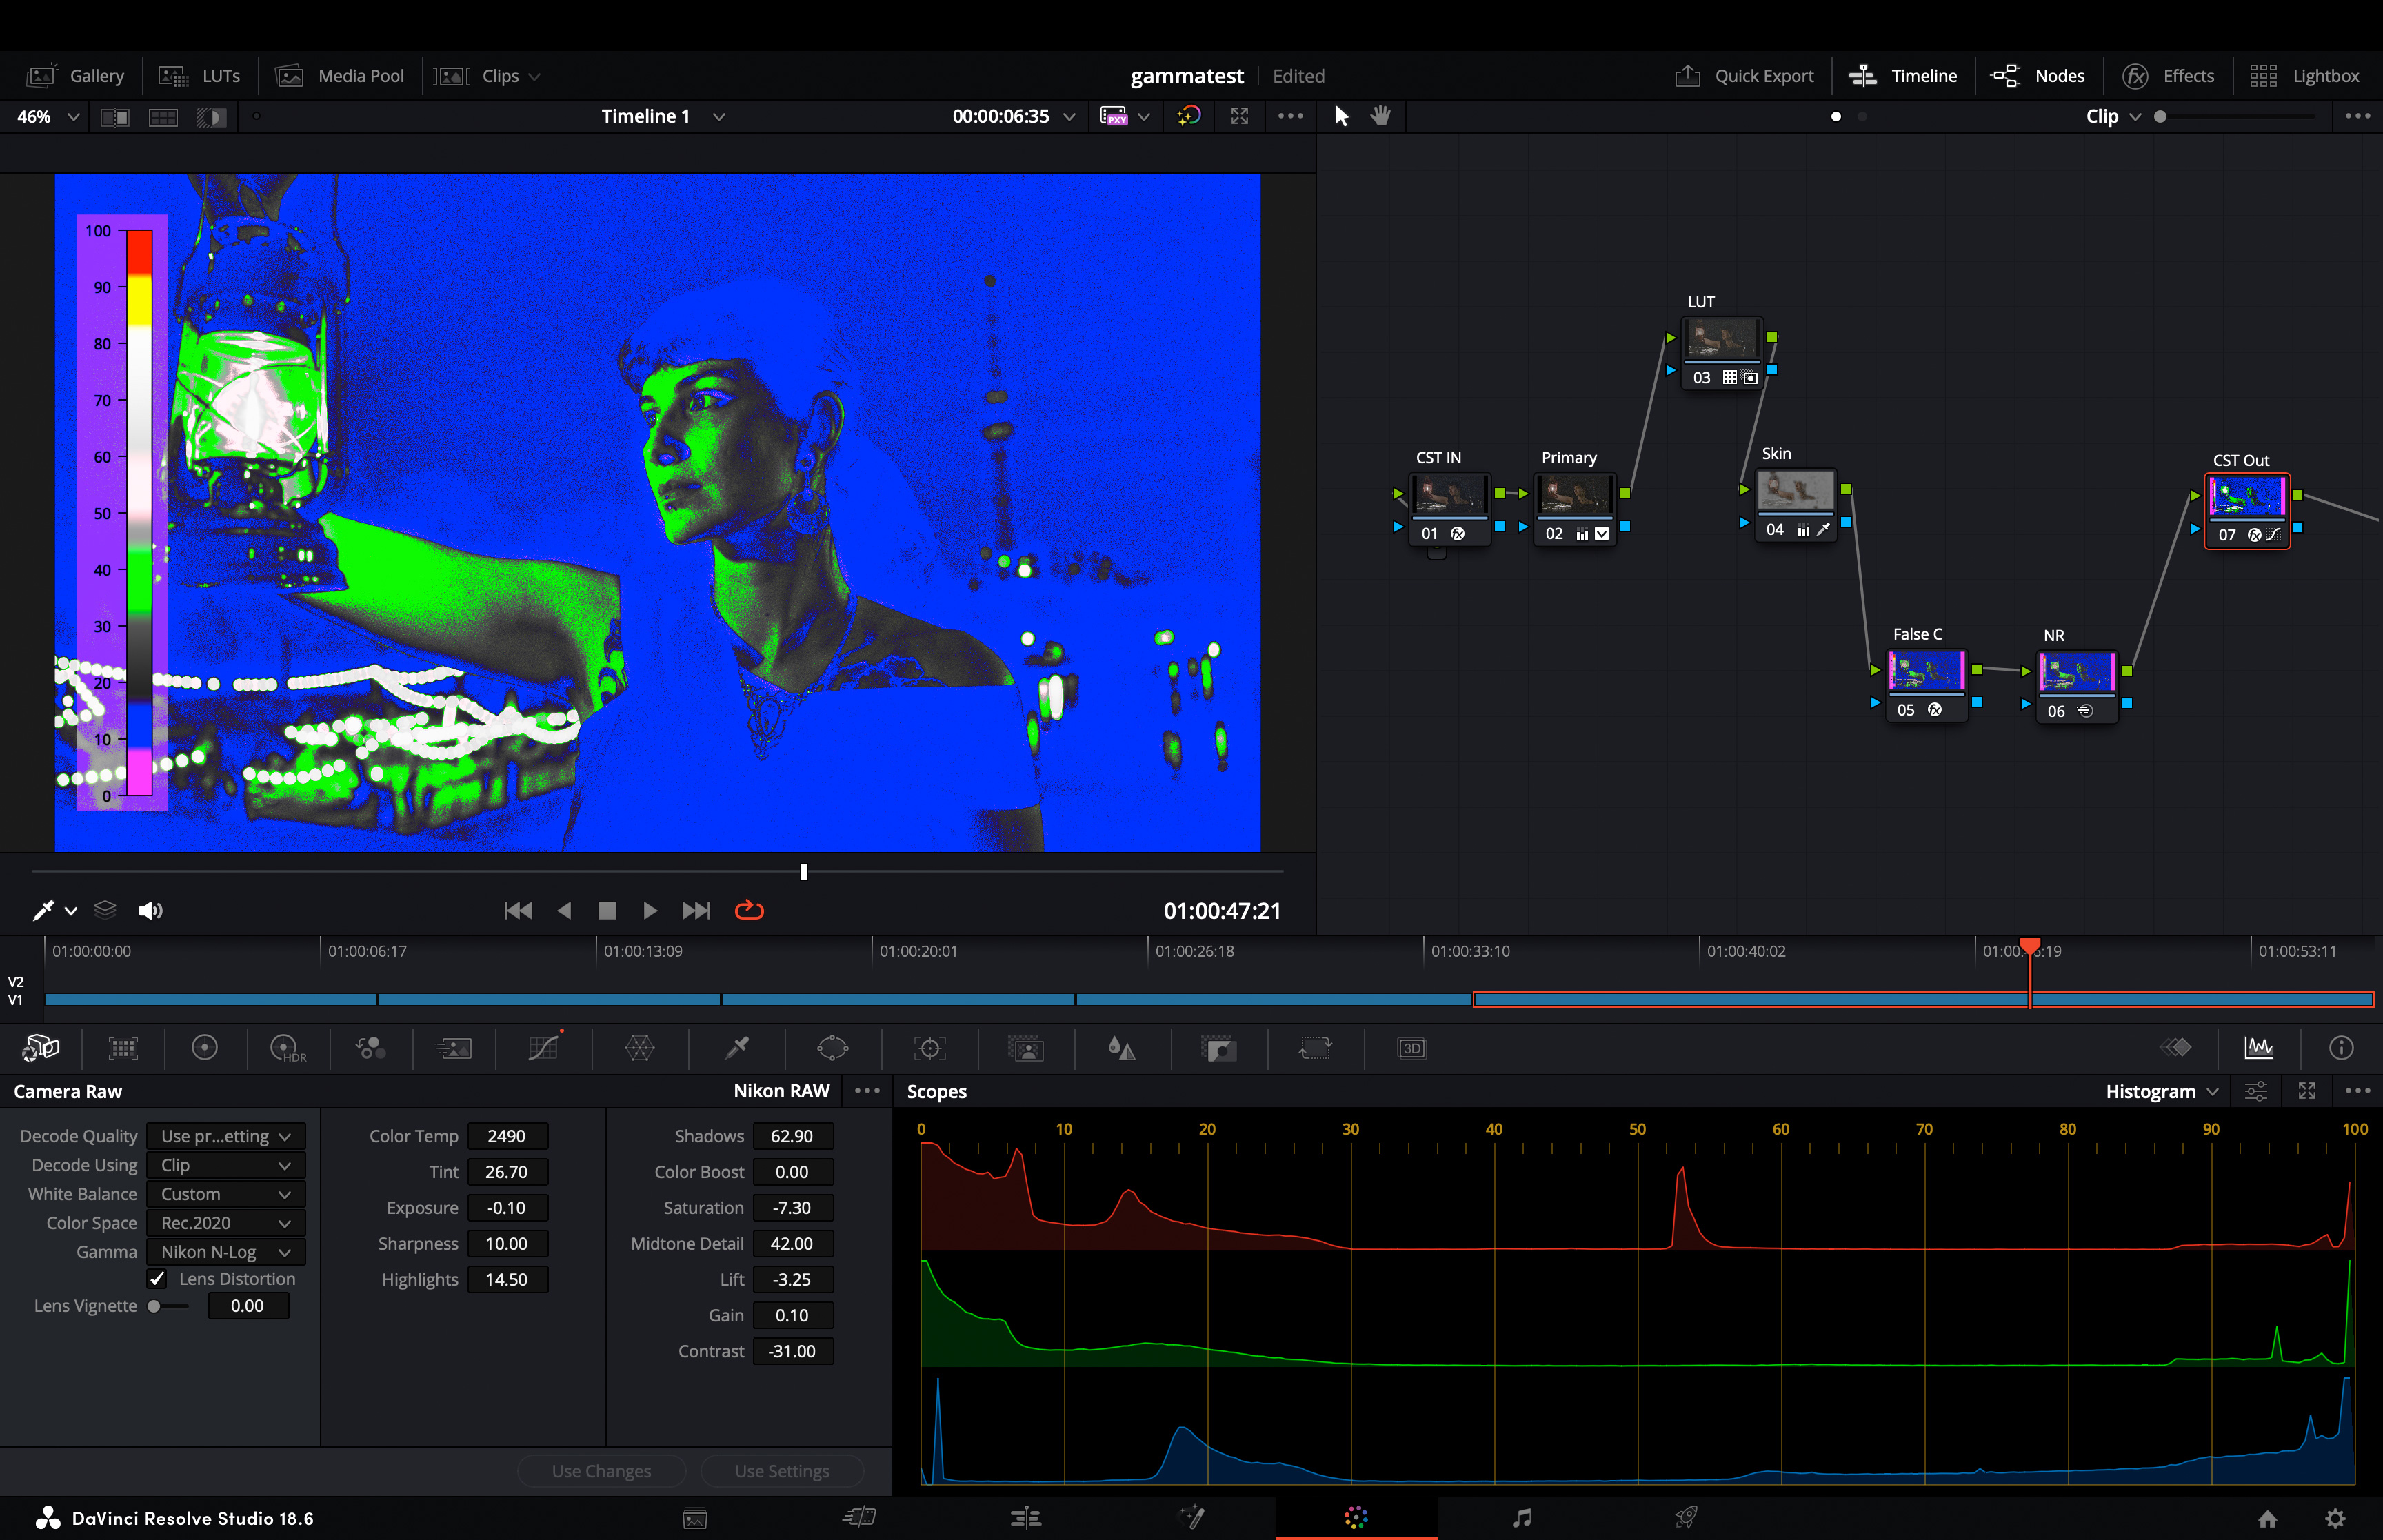Open the Effects library
Viewport: 2383px width, 1540px height.
point(2168,76)
